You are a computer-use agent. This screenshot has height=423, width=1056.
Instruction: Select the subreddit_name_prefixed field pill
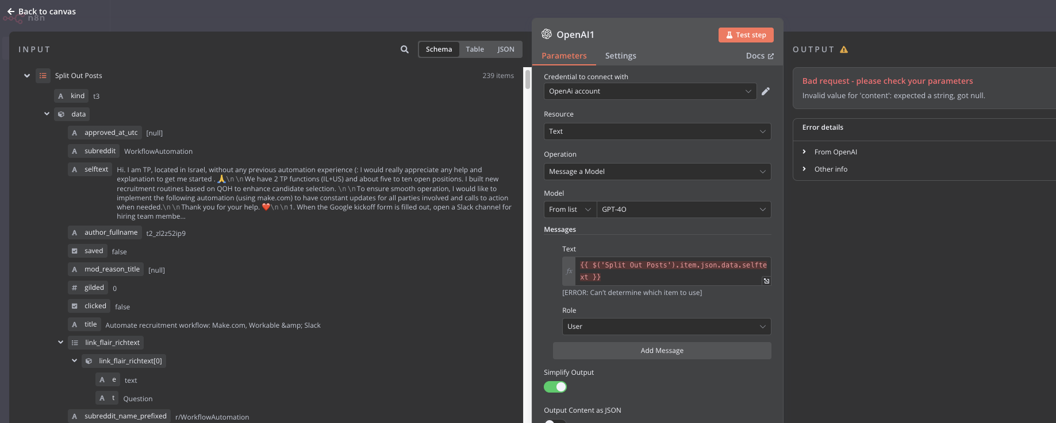pos(119,416)
